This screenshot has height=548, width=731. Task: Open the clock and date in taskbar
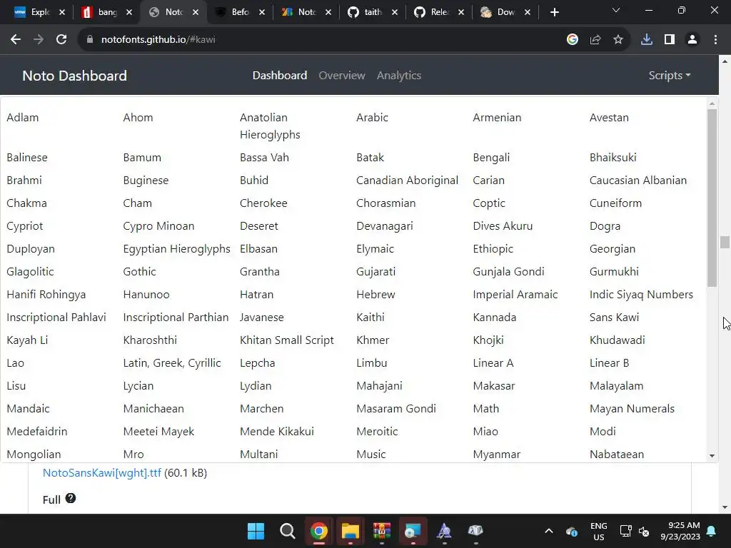680,531
